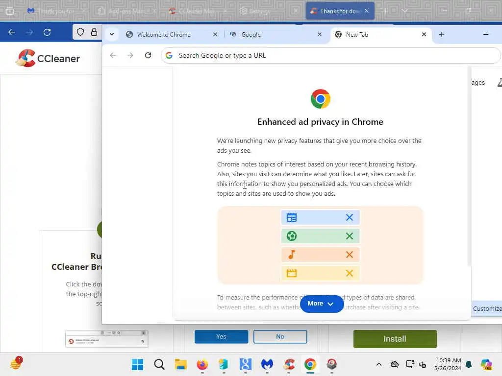Screen dimensions: 502x376
Task: Click the padlock site info icon
Action: (x=94, y=32)
